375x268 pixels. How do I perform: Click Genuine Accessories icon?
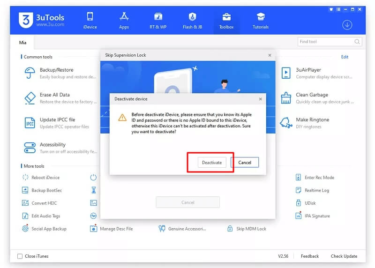click(x=162, y=229)
